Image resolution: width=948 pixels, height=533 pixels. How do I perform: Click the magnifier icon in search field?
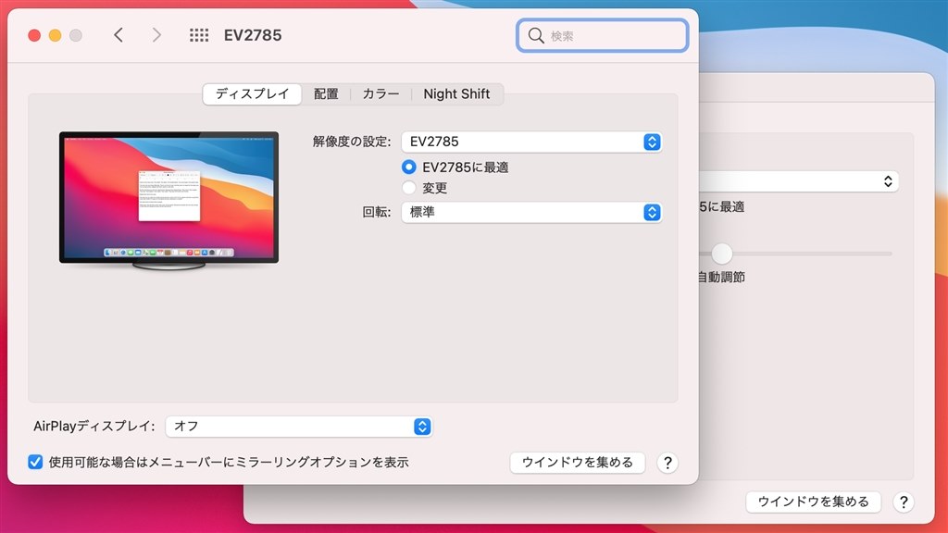(536, 36)
